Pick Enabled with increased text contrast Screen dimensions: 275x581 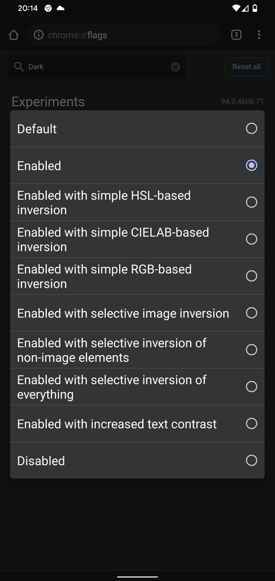point(137,423)
